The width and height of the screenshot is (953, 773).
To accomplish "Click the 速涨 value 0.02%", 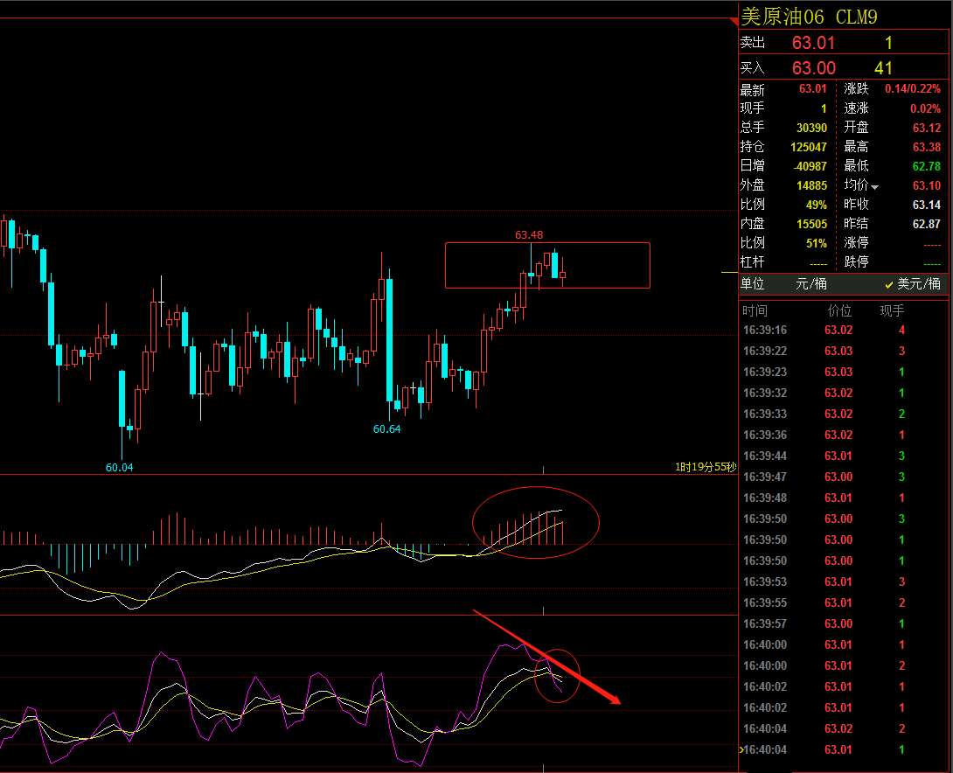I will tap(925, 108).
